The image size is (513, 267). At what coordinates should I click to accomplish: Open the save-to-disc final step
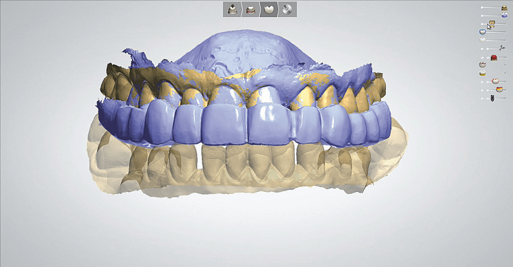coord(287,9)
